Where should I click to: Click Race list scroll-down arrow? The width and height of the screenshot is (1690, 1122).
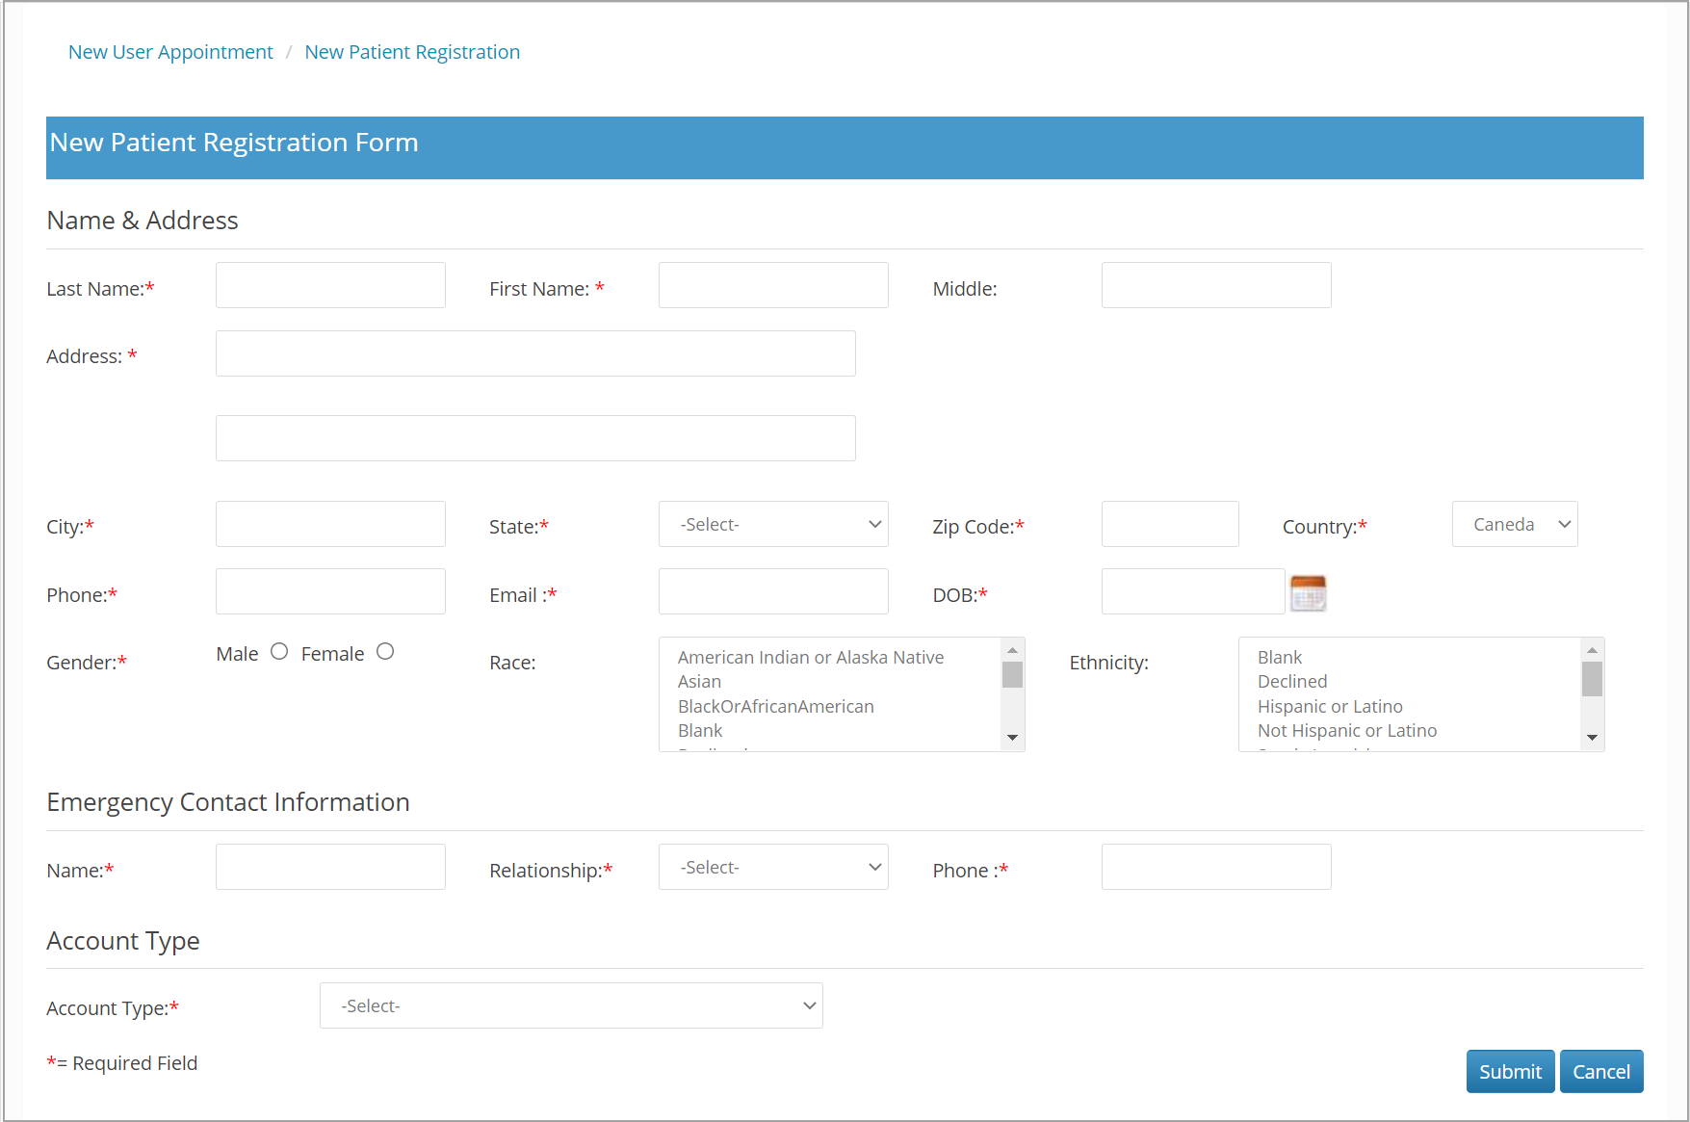point(1012,738)
